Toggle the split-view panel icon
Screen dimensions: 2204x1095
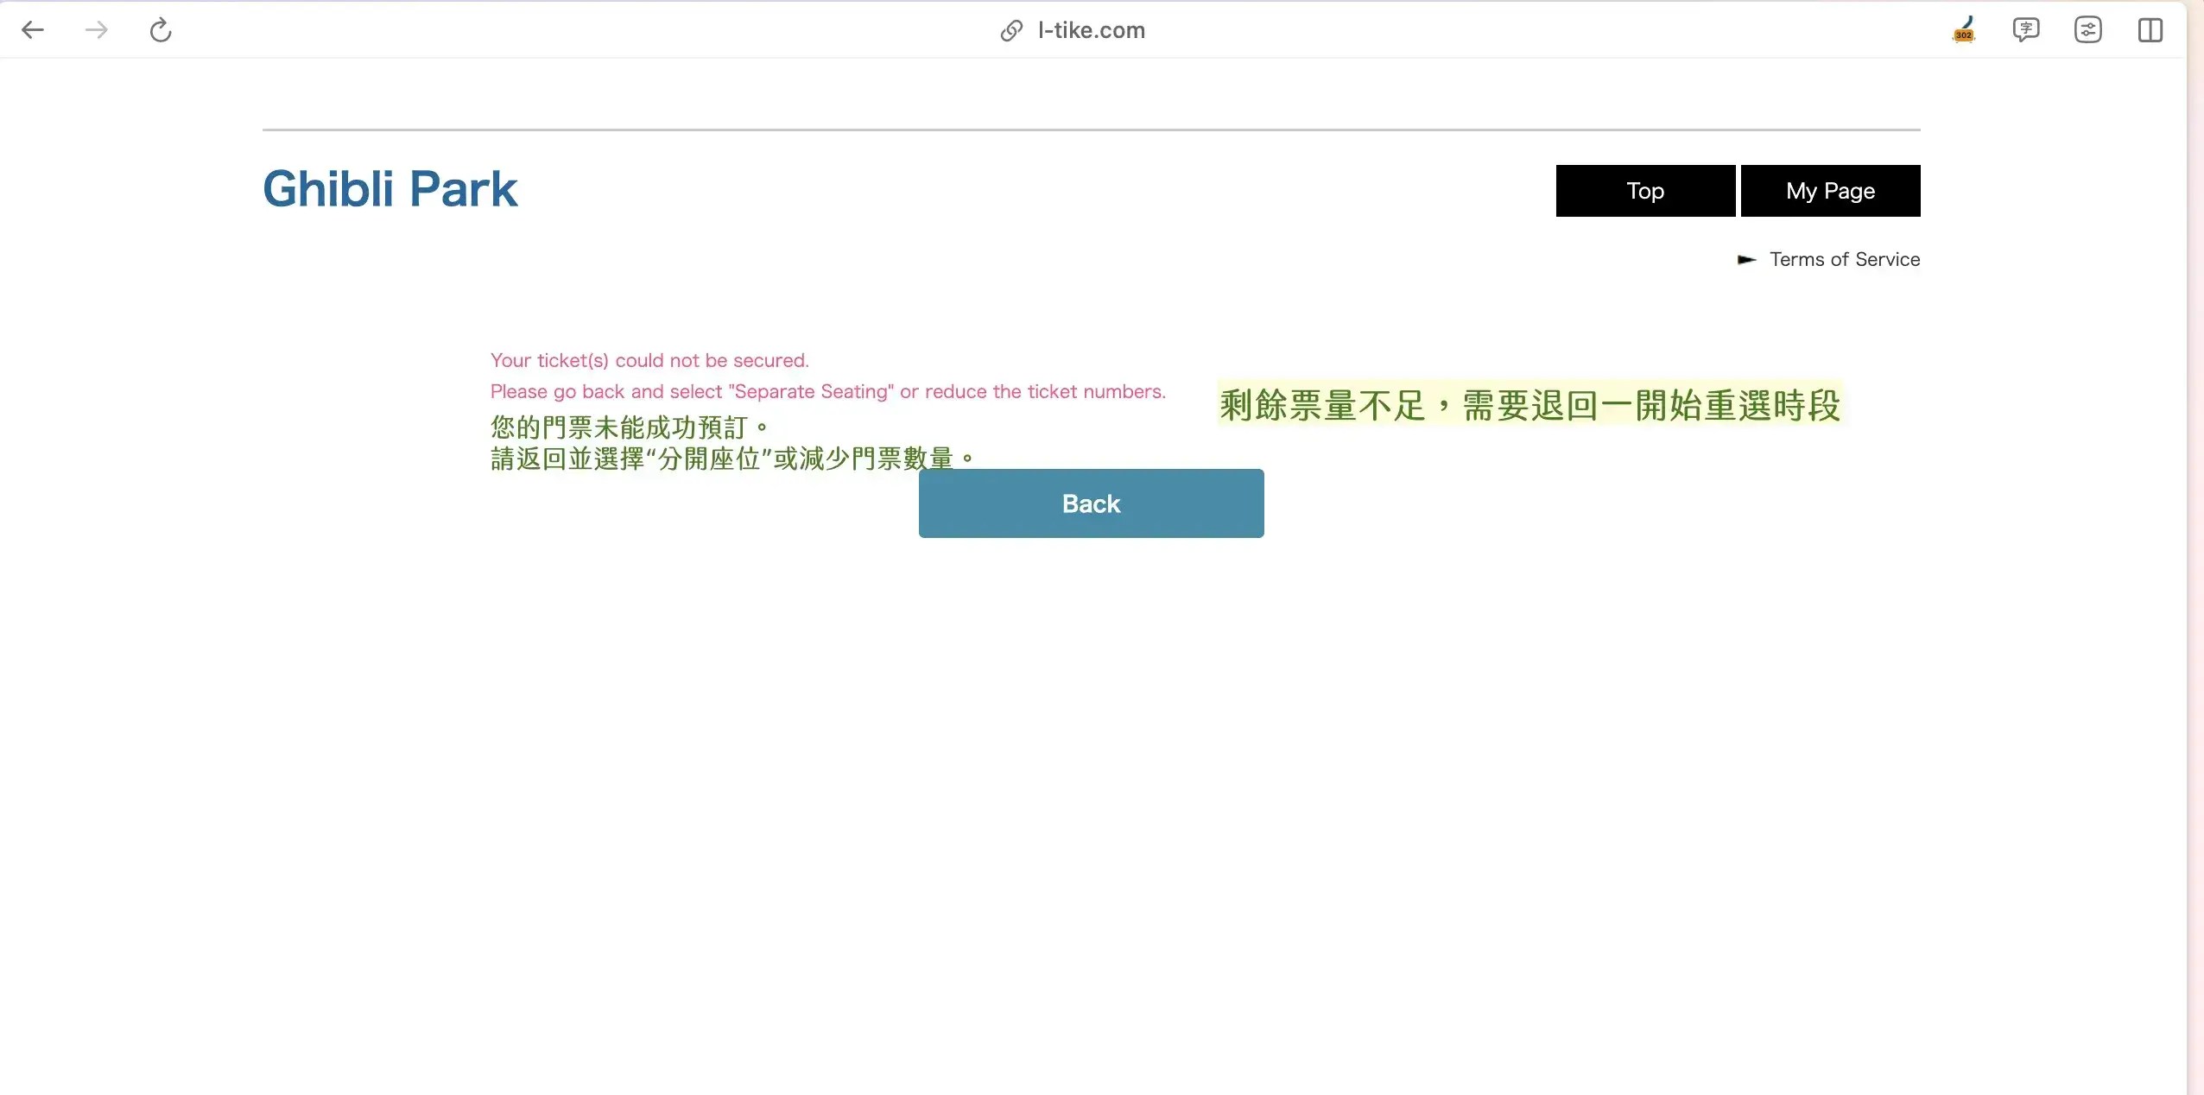[x=2151, y=29]
